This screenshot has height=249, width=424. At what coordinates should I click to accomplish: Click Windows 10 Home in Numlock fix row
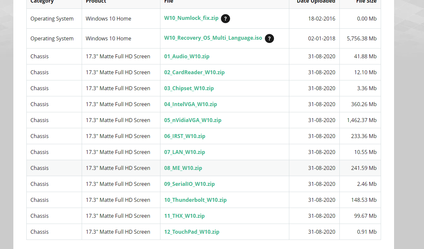tap(108, 19)
